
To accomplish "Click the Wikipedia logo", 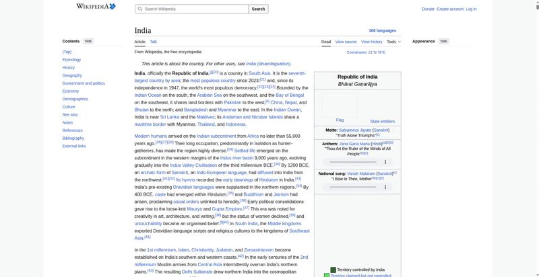I will pyautogui.click(x=95, y=7).
